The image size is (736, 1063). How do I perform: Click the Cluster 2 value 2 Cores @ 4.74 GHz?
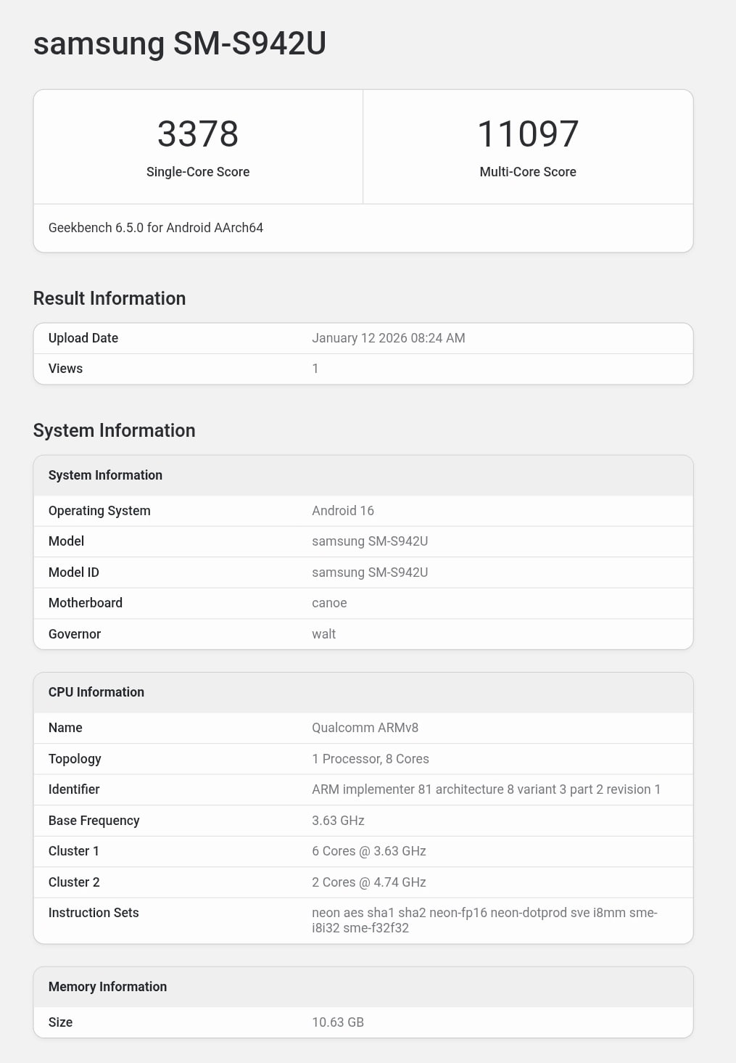pos(368,882)
